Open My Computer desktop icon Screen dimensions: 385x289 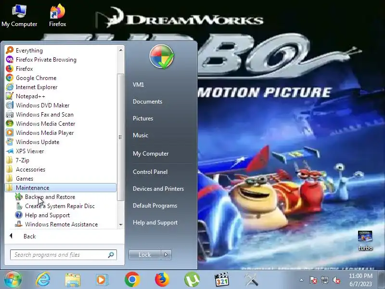19,15
